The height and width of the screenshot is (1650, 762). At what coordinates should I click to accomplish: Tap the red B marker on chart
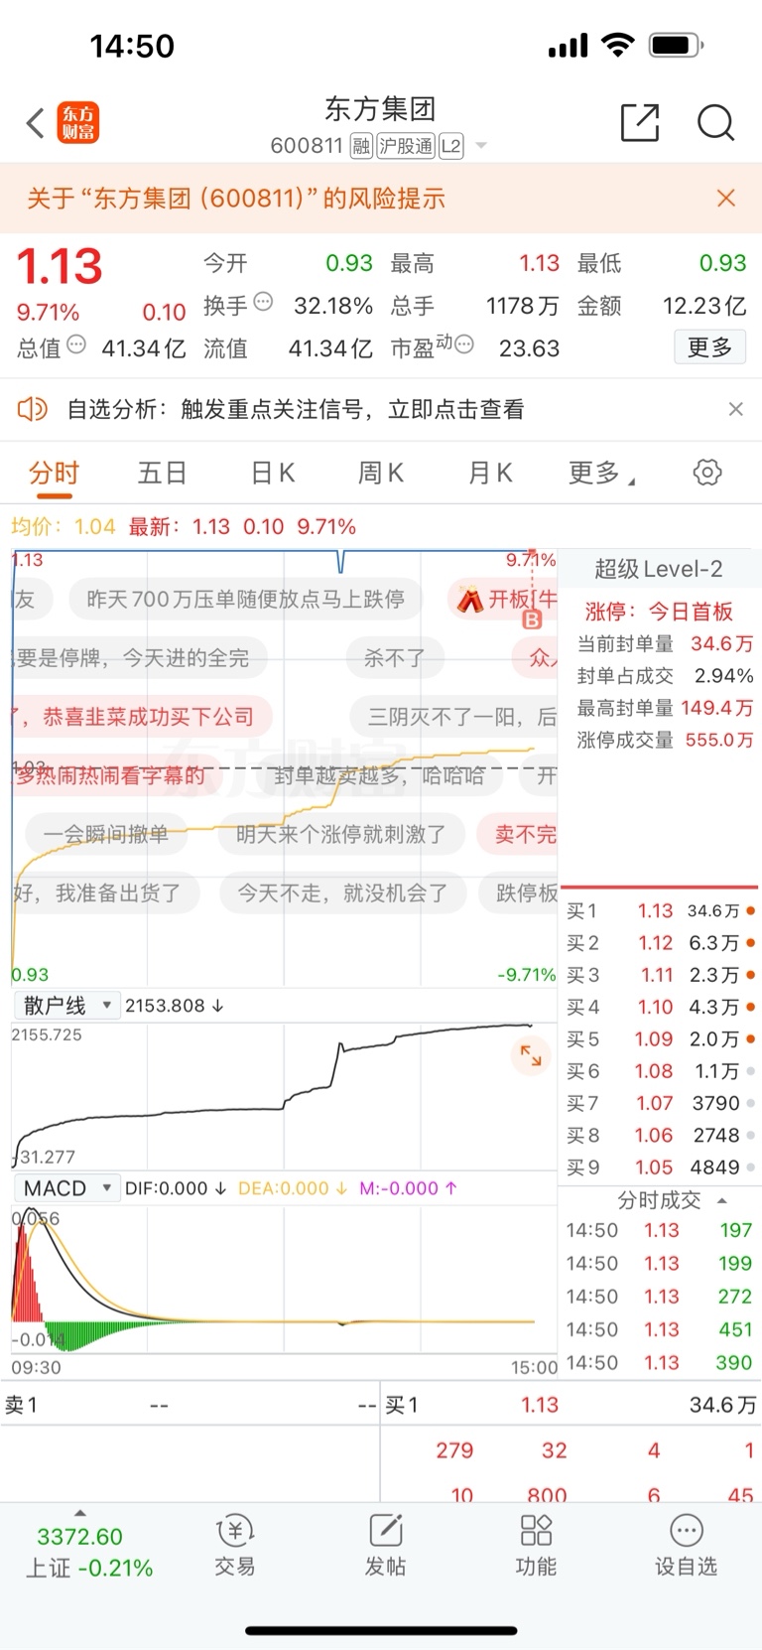[x=532, y=620]
